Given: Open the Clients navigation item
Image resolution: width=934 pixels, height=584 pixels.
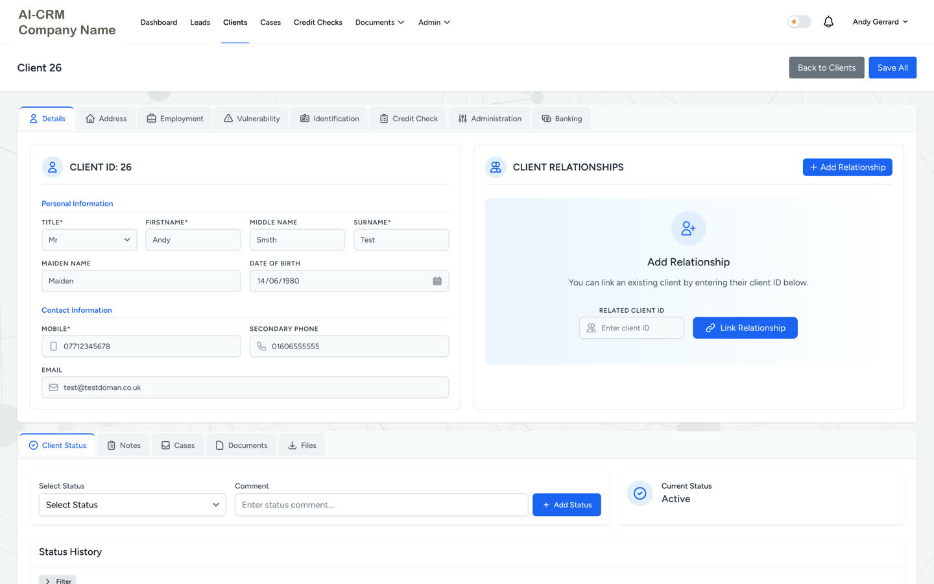Looking at the screenshot, I should [235, 22].
